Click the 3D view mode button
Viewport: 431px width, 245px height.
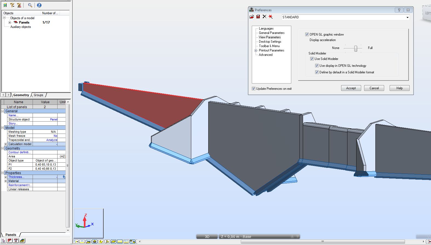click(x=207, y=237)
